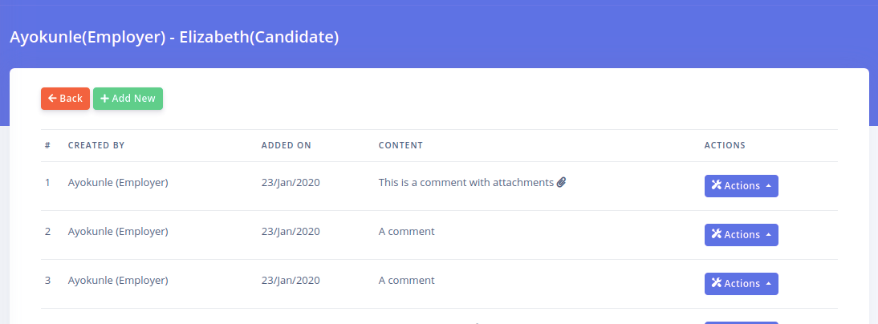
Task: Click the plus icon on Add New
Action: click(104, 99)
